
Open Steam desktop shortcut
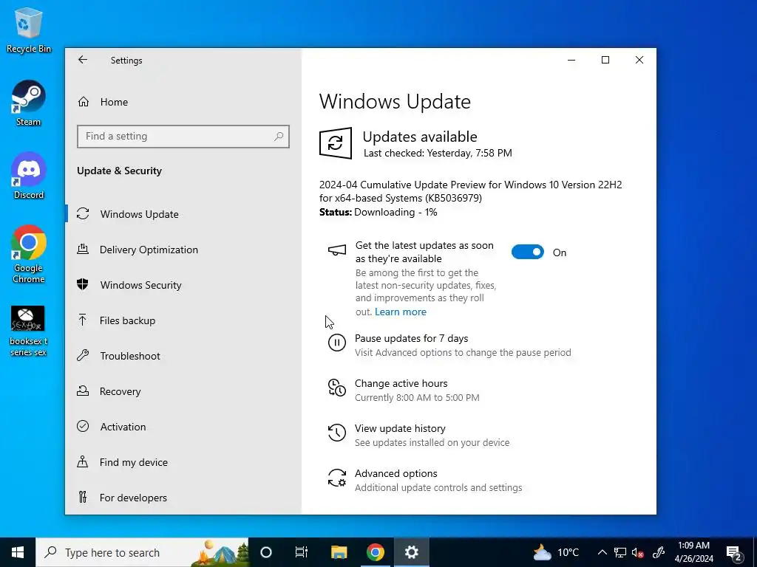pyautogui.click(x=29, y=103)
